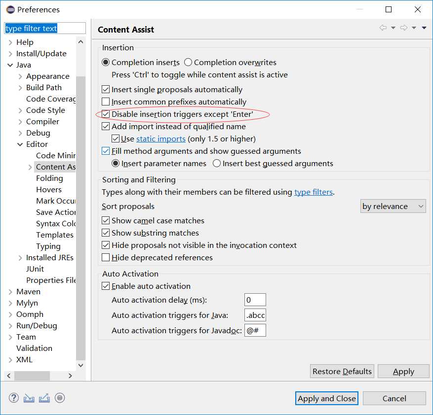The height and width of the screenshot is (415, 433).
Task: Select Typing under the Editor category
Action: 48,246
